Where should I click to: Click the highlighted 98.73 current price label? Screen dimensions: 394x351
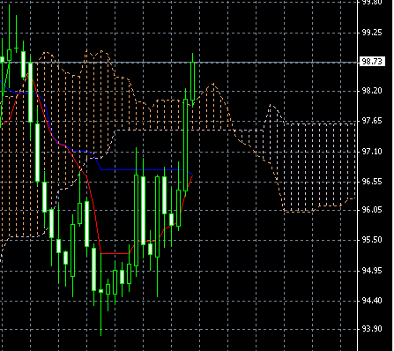(x=372, y=62)
